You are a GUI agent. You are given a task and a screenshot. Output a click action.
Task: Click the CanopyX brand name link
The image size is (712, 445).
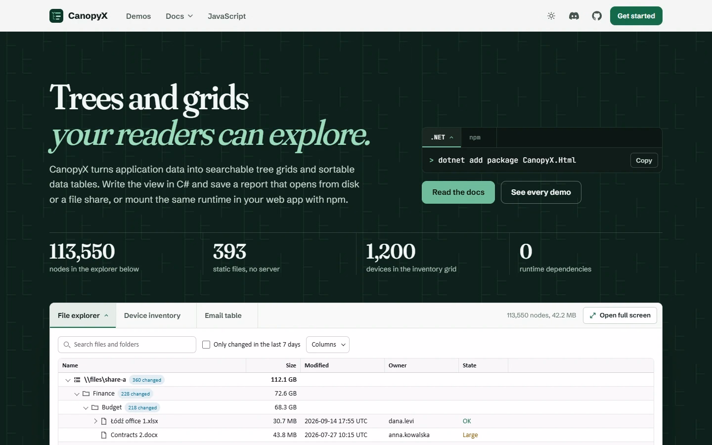click(88, 16)
